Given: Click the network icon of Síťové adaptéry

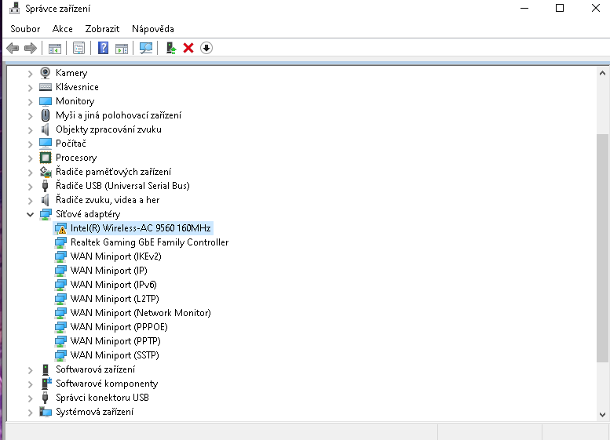Looking at the screenshot, I should click(46, 214).
